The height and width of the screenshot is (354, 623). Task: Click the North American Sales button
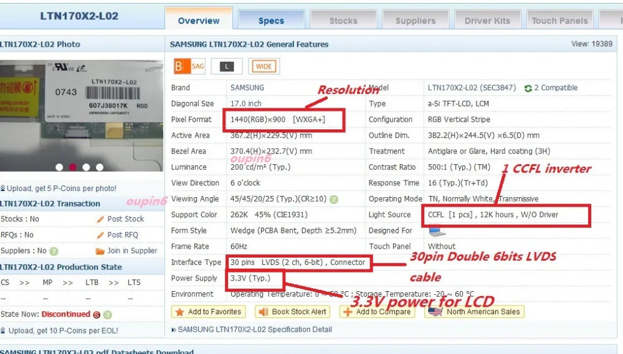click(474, 312)
